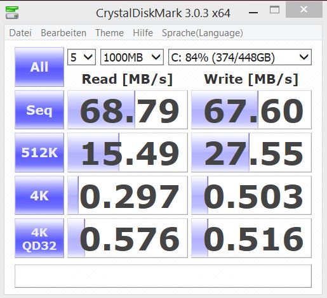Image resolution: width=327 pixels, height=298 pixels.
Task: Click the Seq read result 68.79
Action: coord(128,110)
